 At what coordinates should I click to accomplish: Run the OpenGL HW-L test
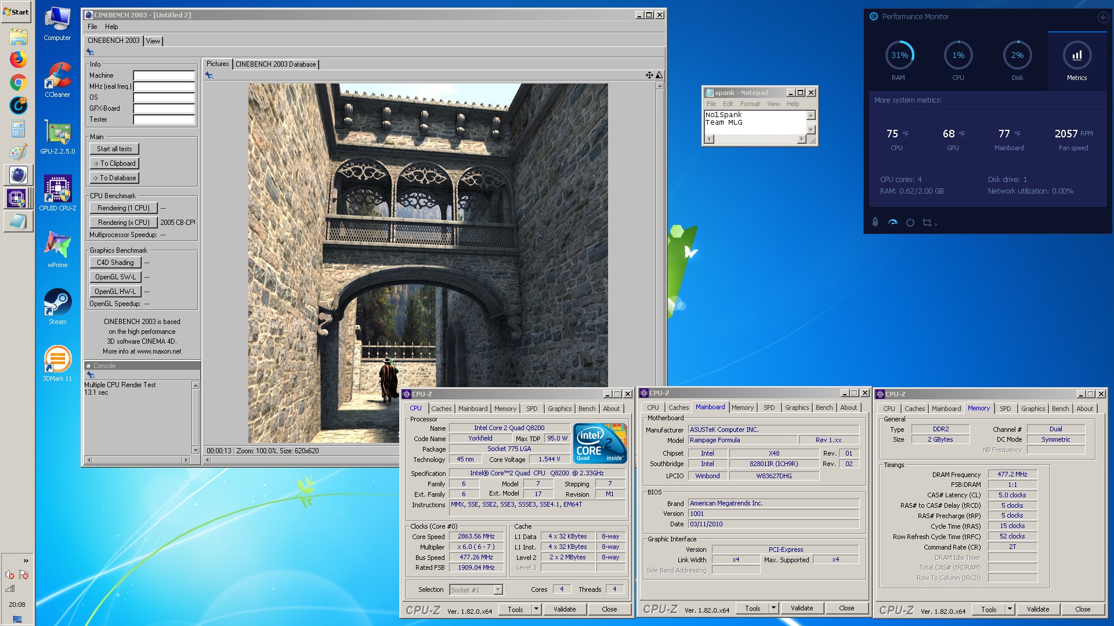coord(115,292)
